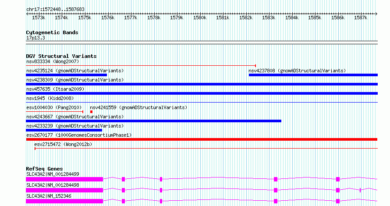Click the 1584k ruler tick label
The width and height of the screenshot is (390, 206).
pos(292,18)
